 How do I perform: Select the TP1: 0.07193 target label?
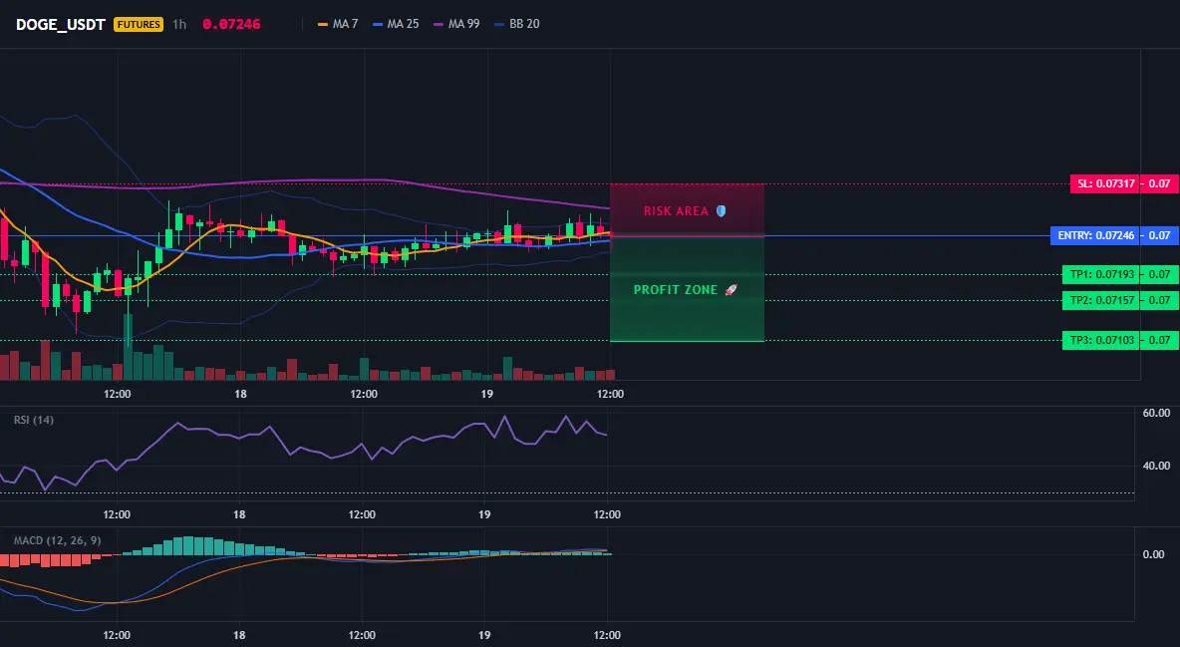[1099, 274]
